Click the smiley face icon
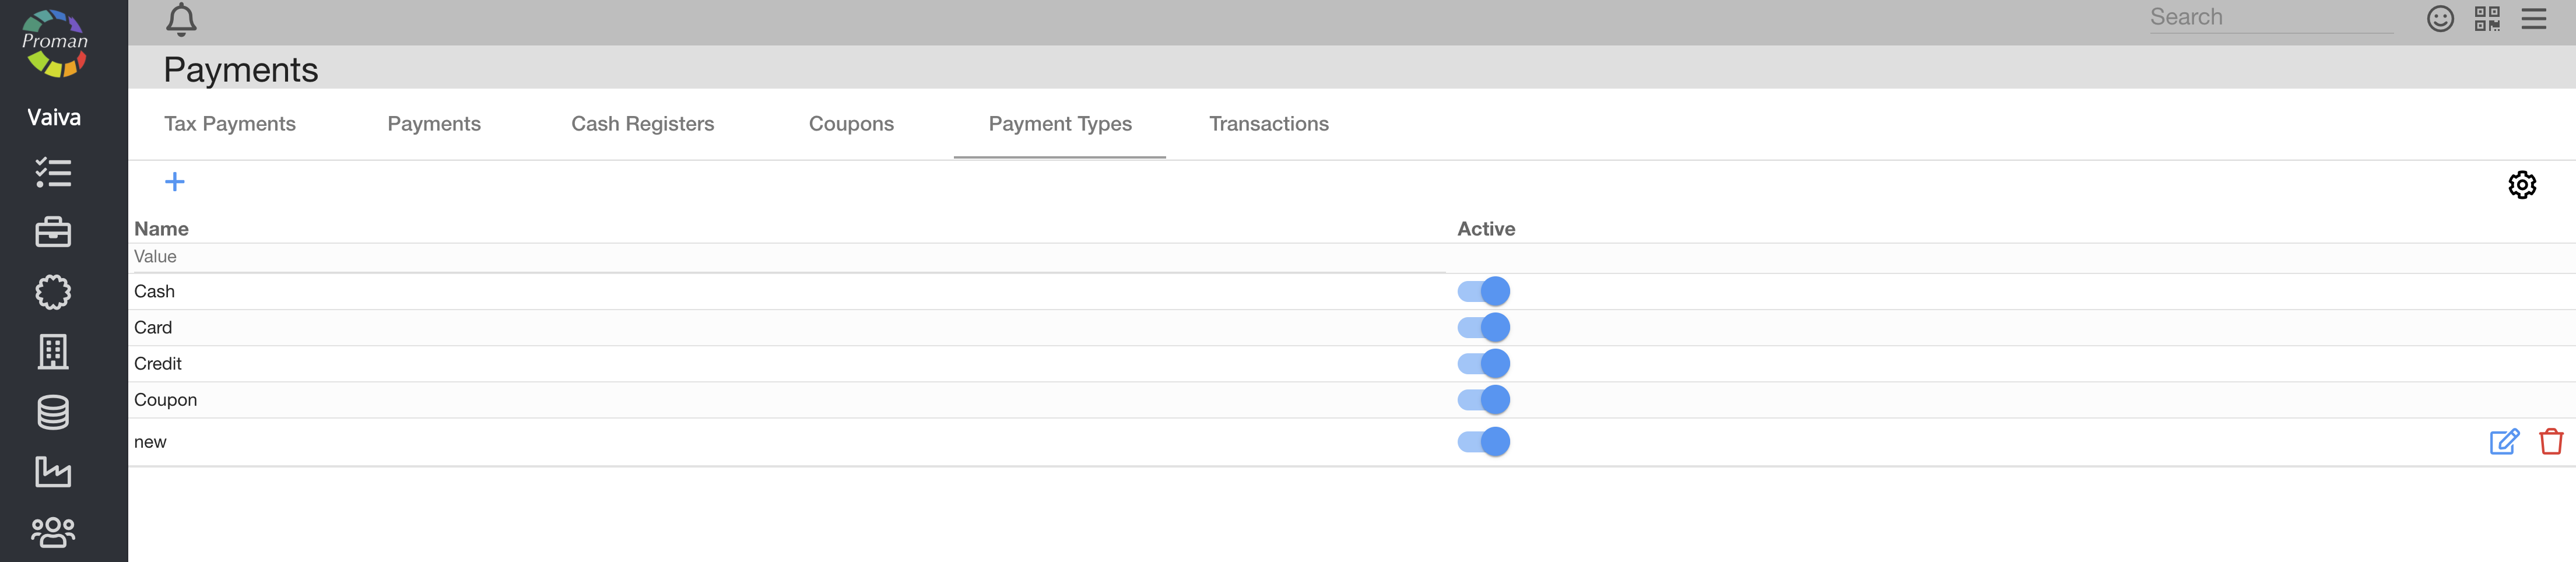 2440,19
